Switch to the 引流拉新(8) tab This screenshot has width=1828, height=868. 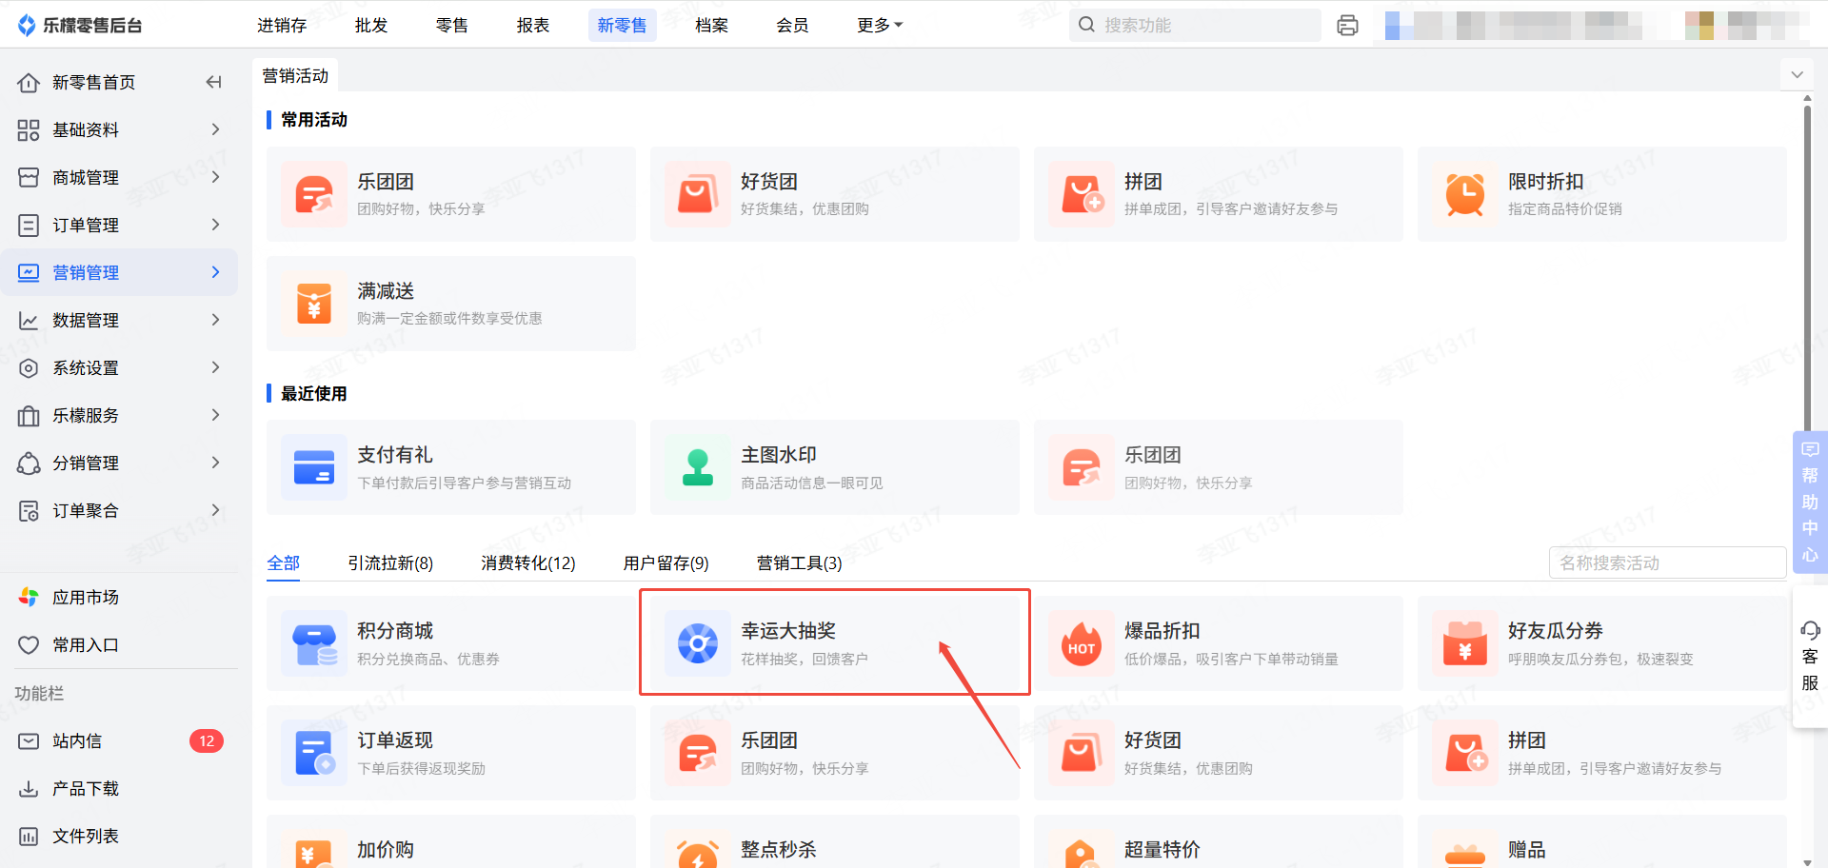pos(390,563)
